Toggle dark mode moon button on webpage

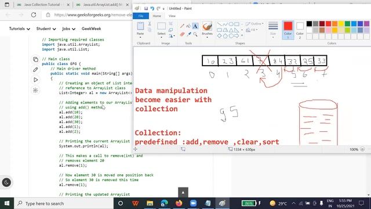[x=6, y=182]
